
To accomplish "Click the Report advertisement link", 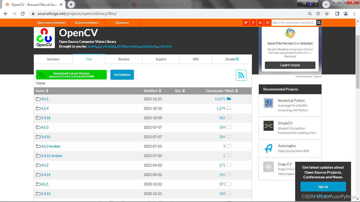I will [318, 77].
